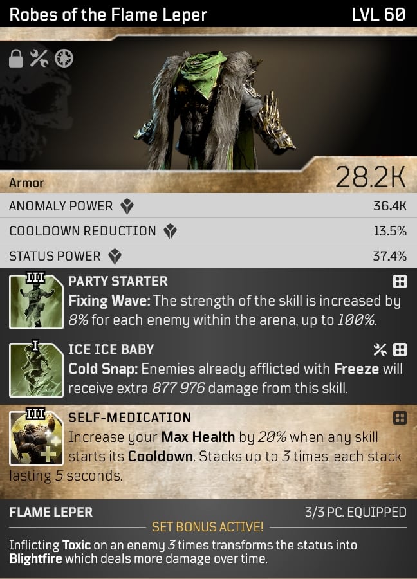Click the grid icon on the Party Starter row
The height and width of the screenshot is (579, 417).
click(400, 281)
